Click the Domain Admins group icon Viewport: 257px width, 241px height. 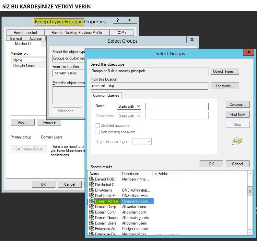click(x=92, y=201)
